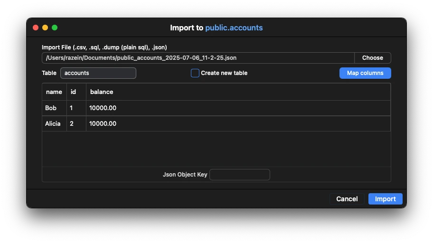Image resolution: width=433 pixels, height=243 pixels.
Task: Cancel the import dialog
Action: tap(347, 199)
